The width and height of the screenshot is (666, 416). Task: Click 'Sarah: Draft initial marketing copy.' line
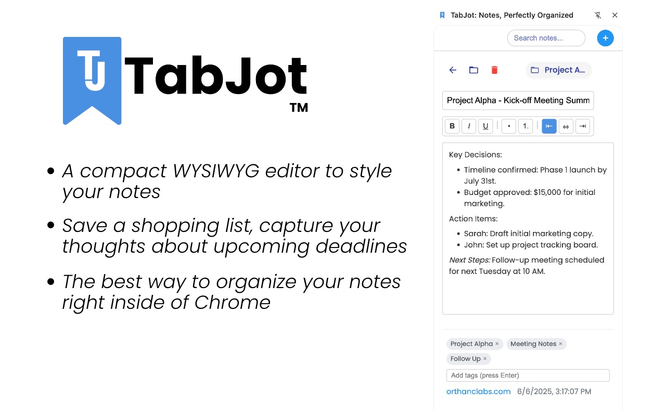click(x=529, y=234)
